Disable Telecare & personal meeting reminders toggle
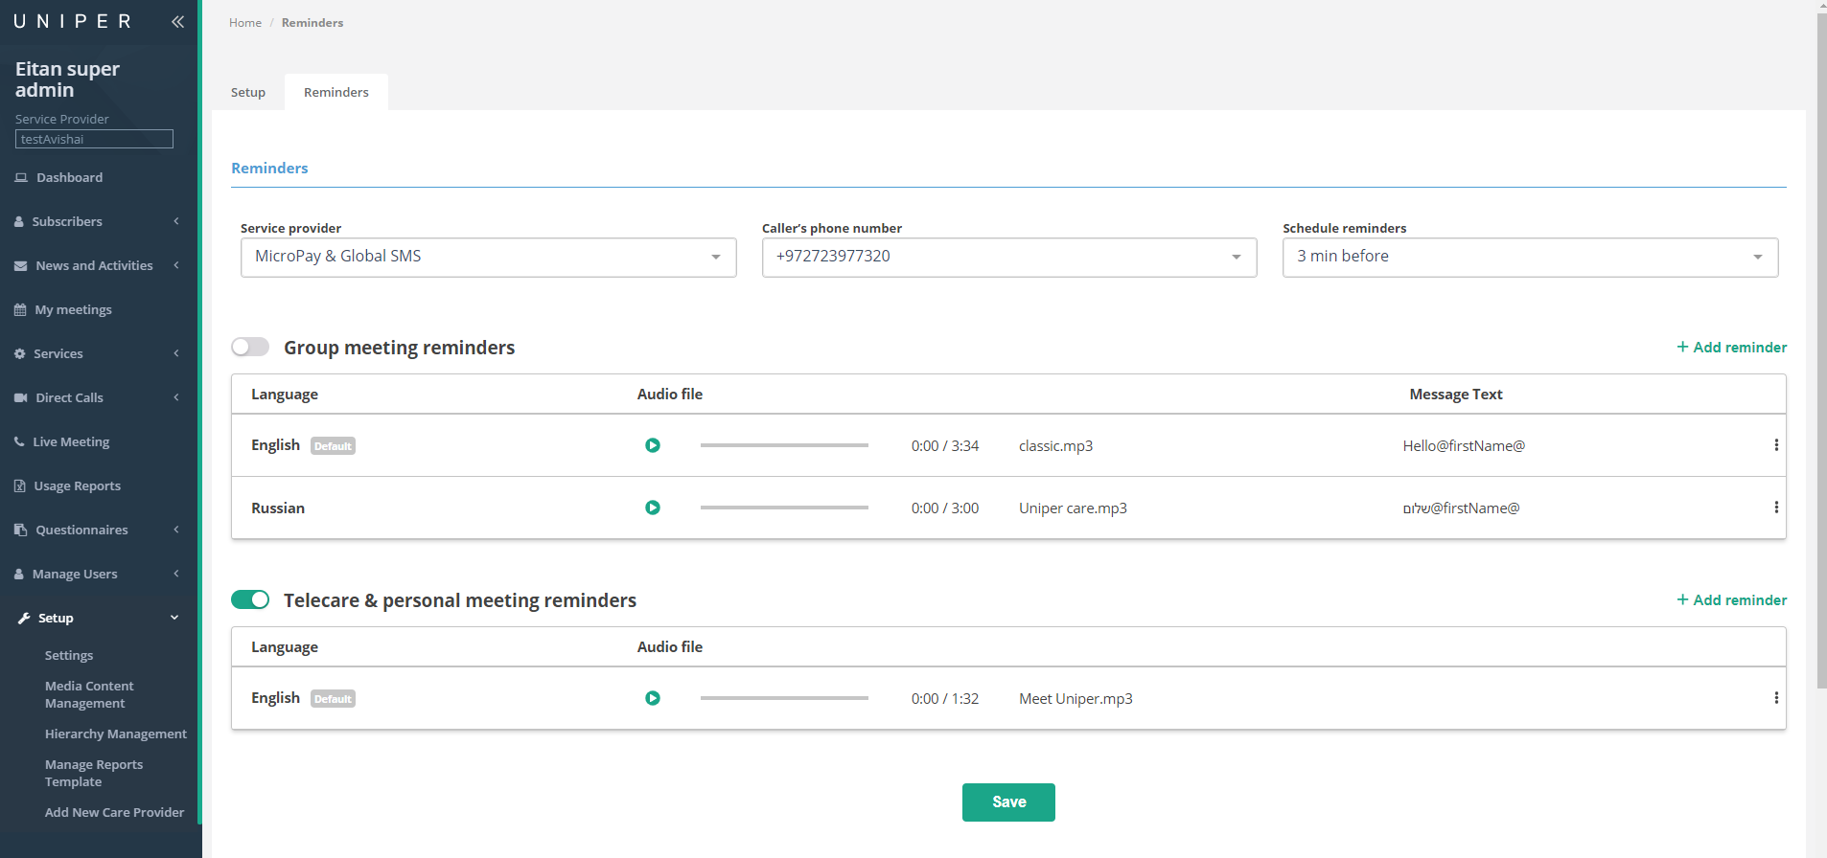 pos(250,599)
